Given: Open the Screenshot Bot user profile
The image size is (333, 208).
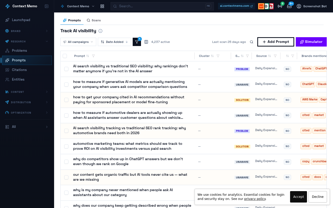Looking at the screenshot, I should 312,6.
